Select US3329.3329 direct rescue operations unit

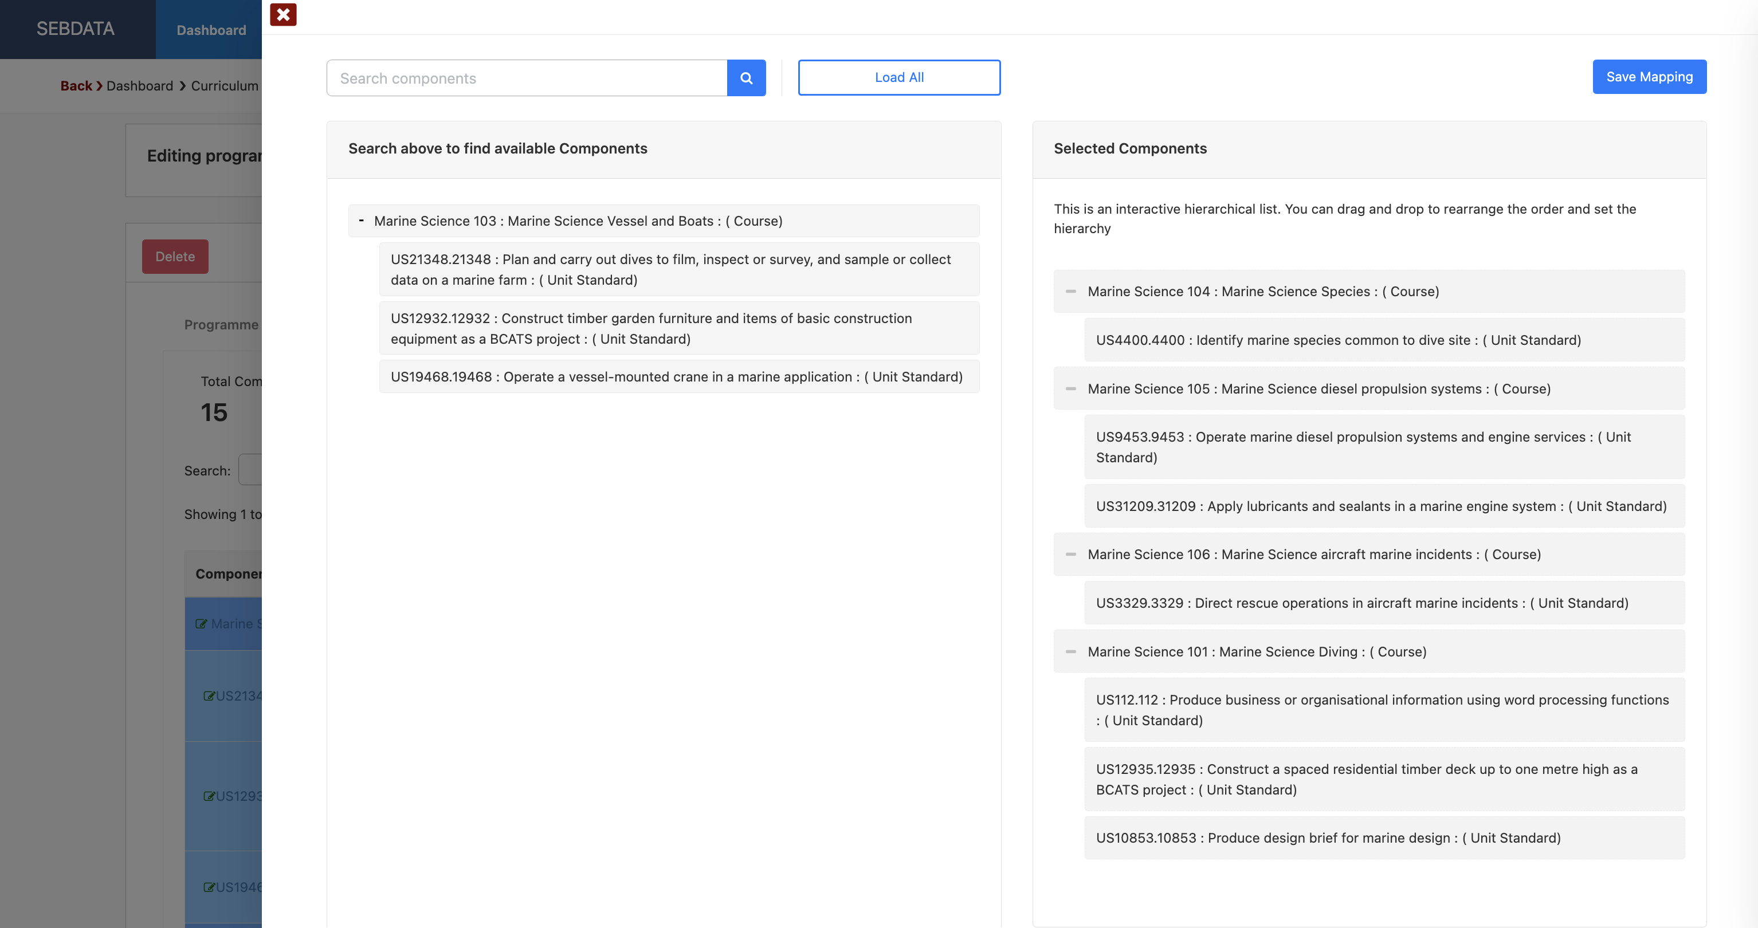pos(1384,603)
